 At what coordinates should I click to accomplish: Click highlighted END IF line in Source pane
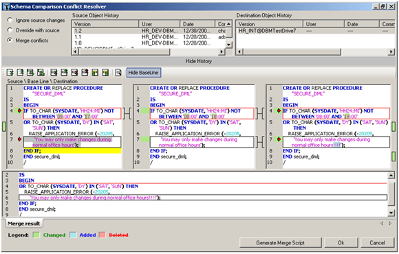72,151
